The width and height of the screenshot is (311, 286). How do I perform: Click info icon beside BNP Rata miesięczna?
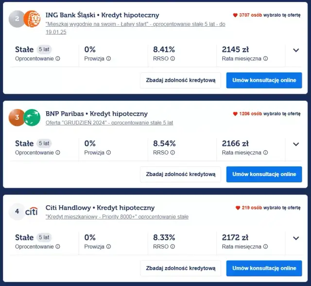click(265, 153)
